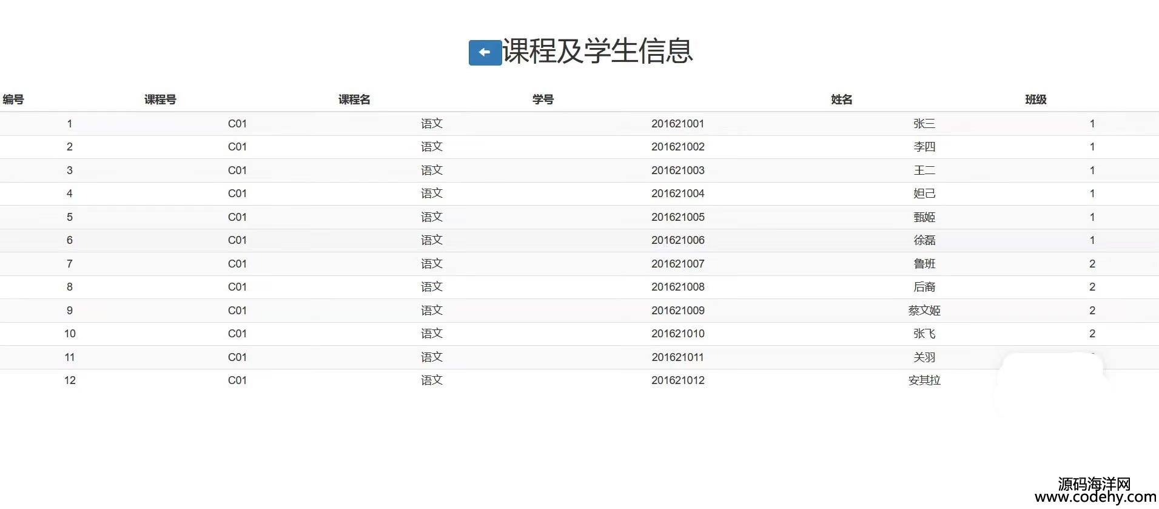Select the name 蔡文姬 cell
Image resolution: width=1159 pixels, height=509 pixels.
point(924,311)
